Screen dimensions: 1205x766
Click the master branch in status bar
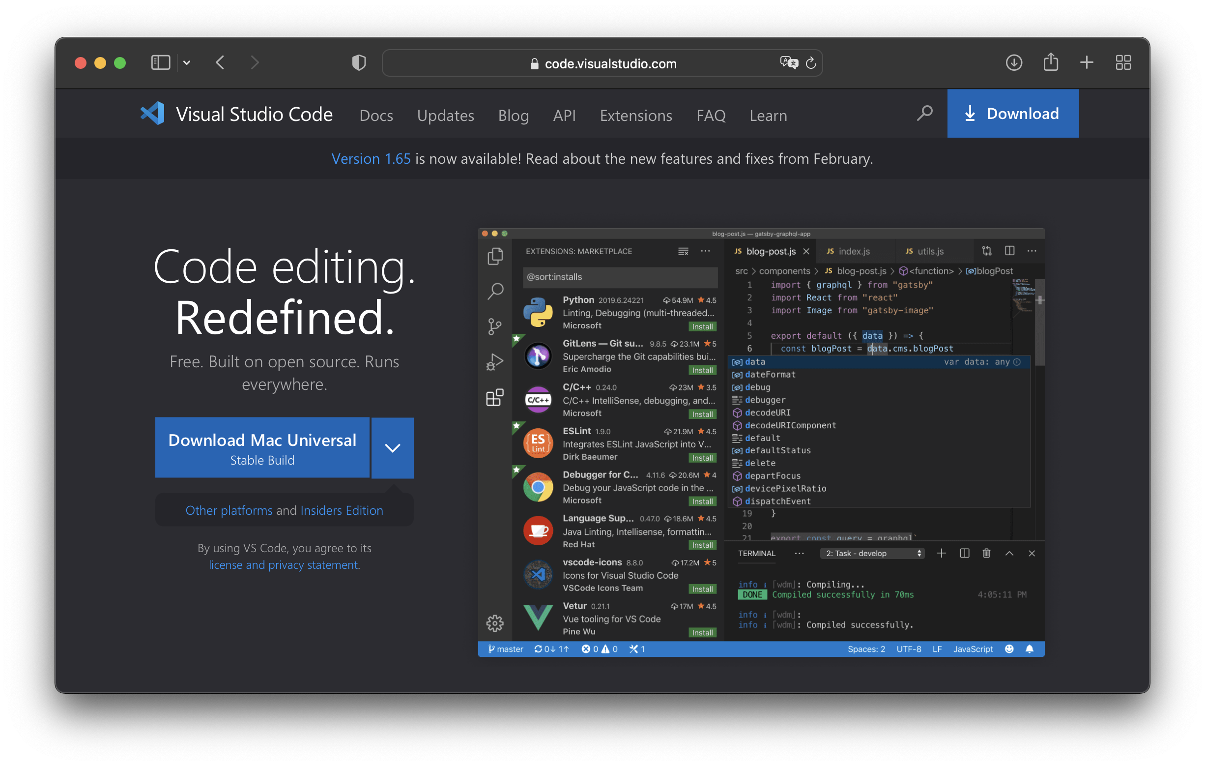click(505, 649)
